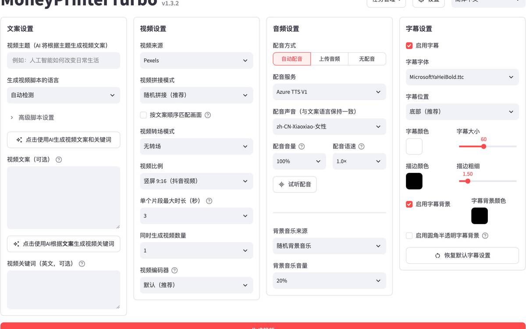Open the 生成视频脚本的语言 dropdown
Image resolution: width=526 pixels, height=329 pixels.
[64, 95]
